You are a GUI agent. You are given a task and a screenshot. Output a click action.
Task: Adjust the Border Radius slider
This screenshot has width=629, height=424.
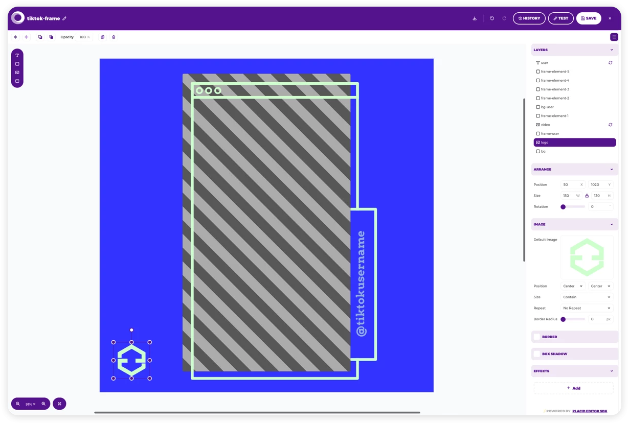click(573, 319)
